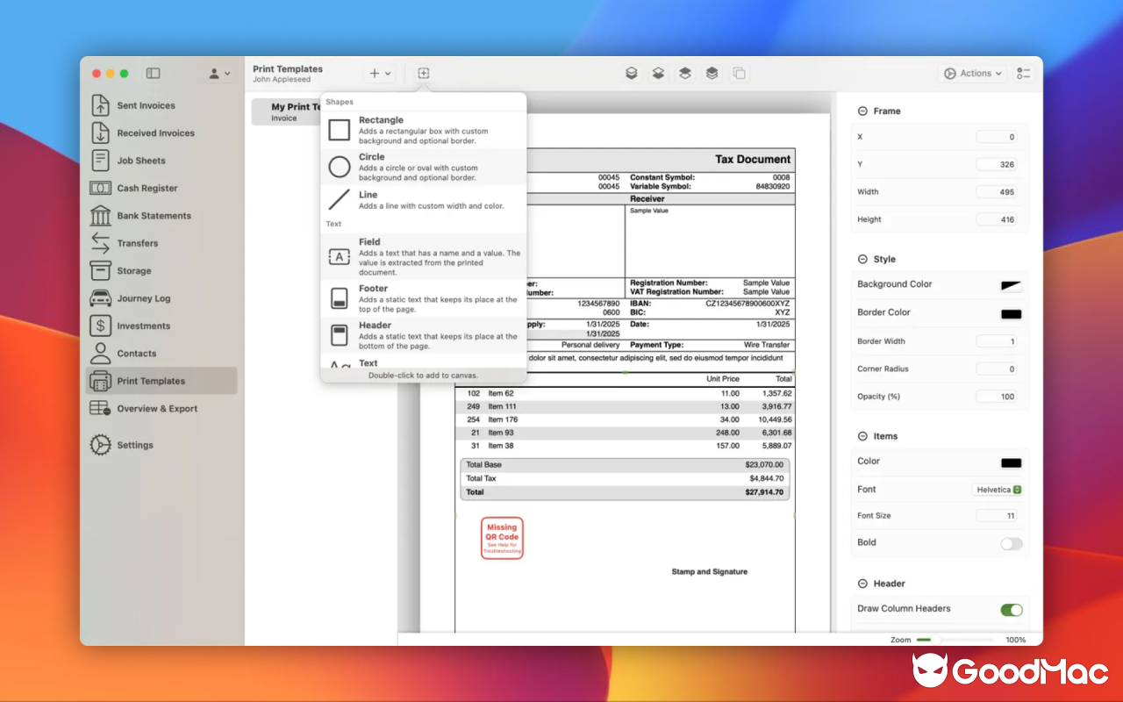1123x702 pixels.
Task: Open the Actions dropdown
Action: point(972,73)
